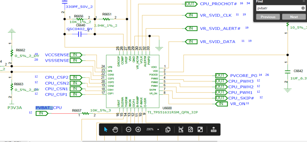Open Find settings gear icon
Viewport: 307px width, 142px height.
click(303, 8)
